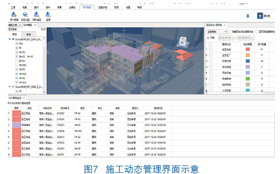Select the 楼层 sub-tab in display control
Viewport: 280px width, 174px height.
pyautogui.click(x=15, y=34)
